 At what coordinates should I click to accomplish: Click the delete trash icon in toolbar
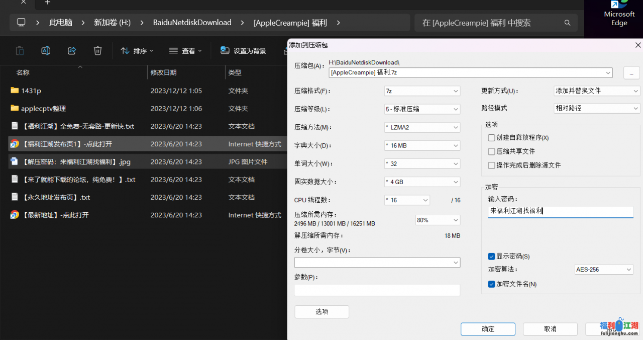click(x=98, y=51)
